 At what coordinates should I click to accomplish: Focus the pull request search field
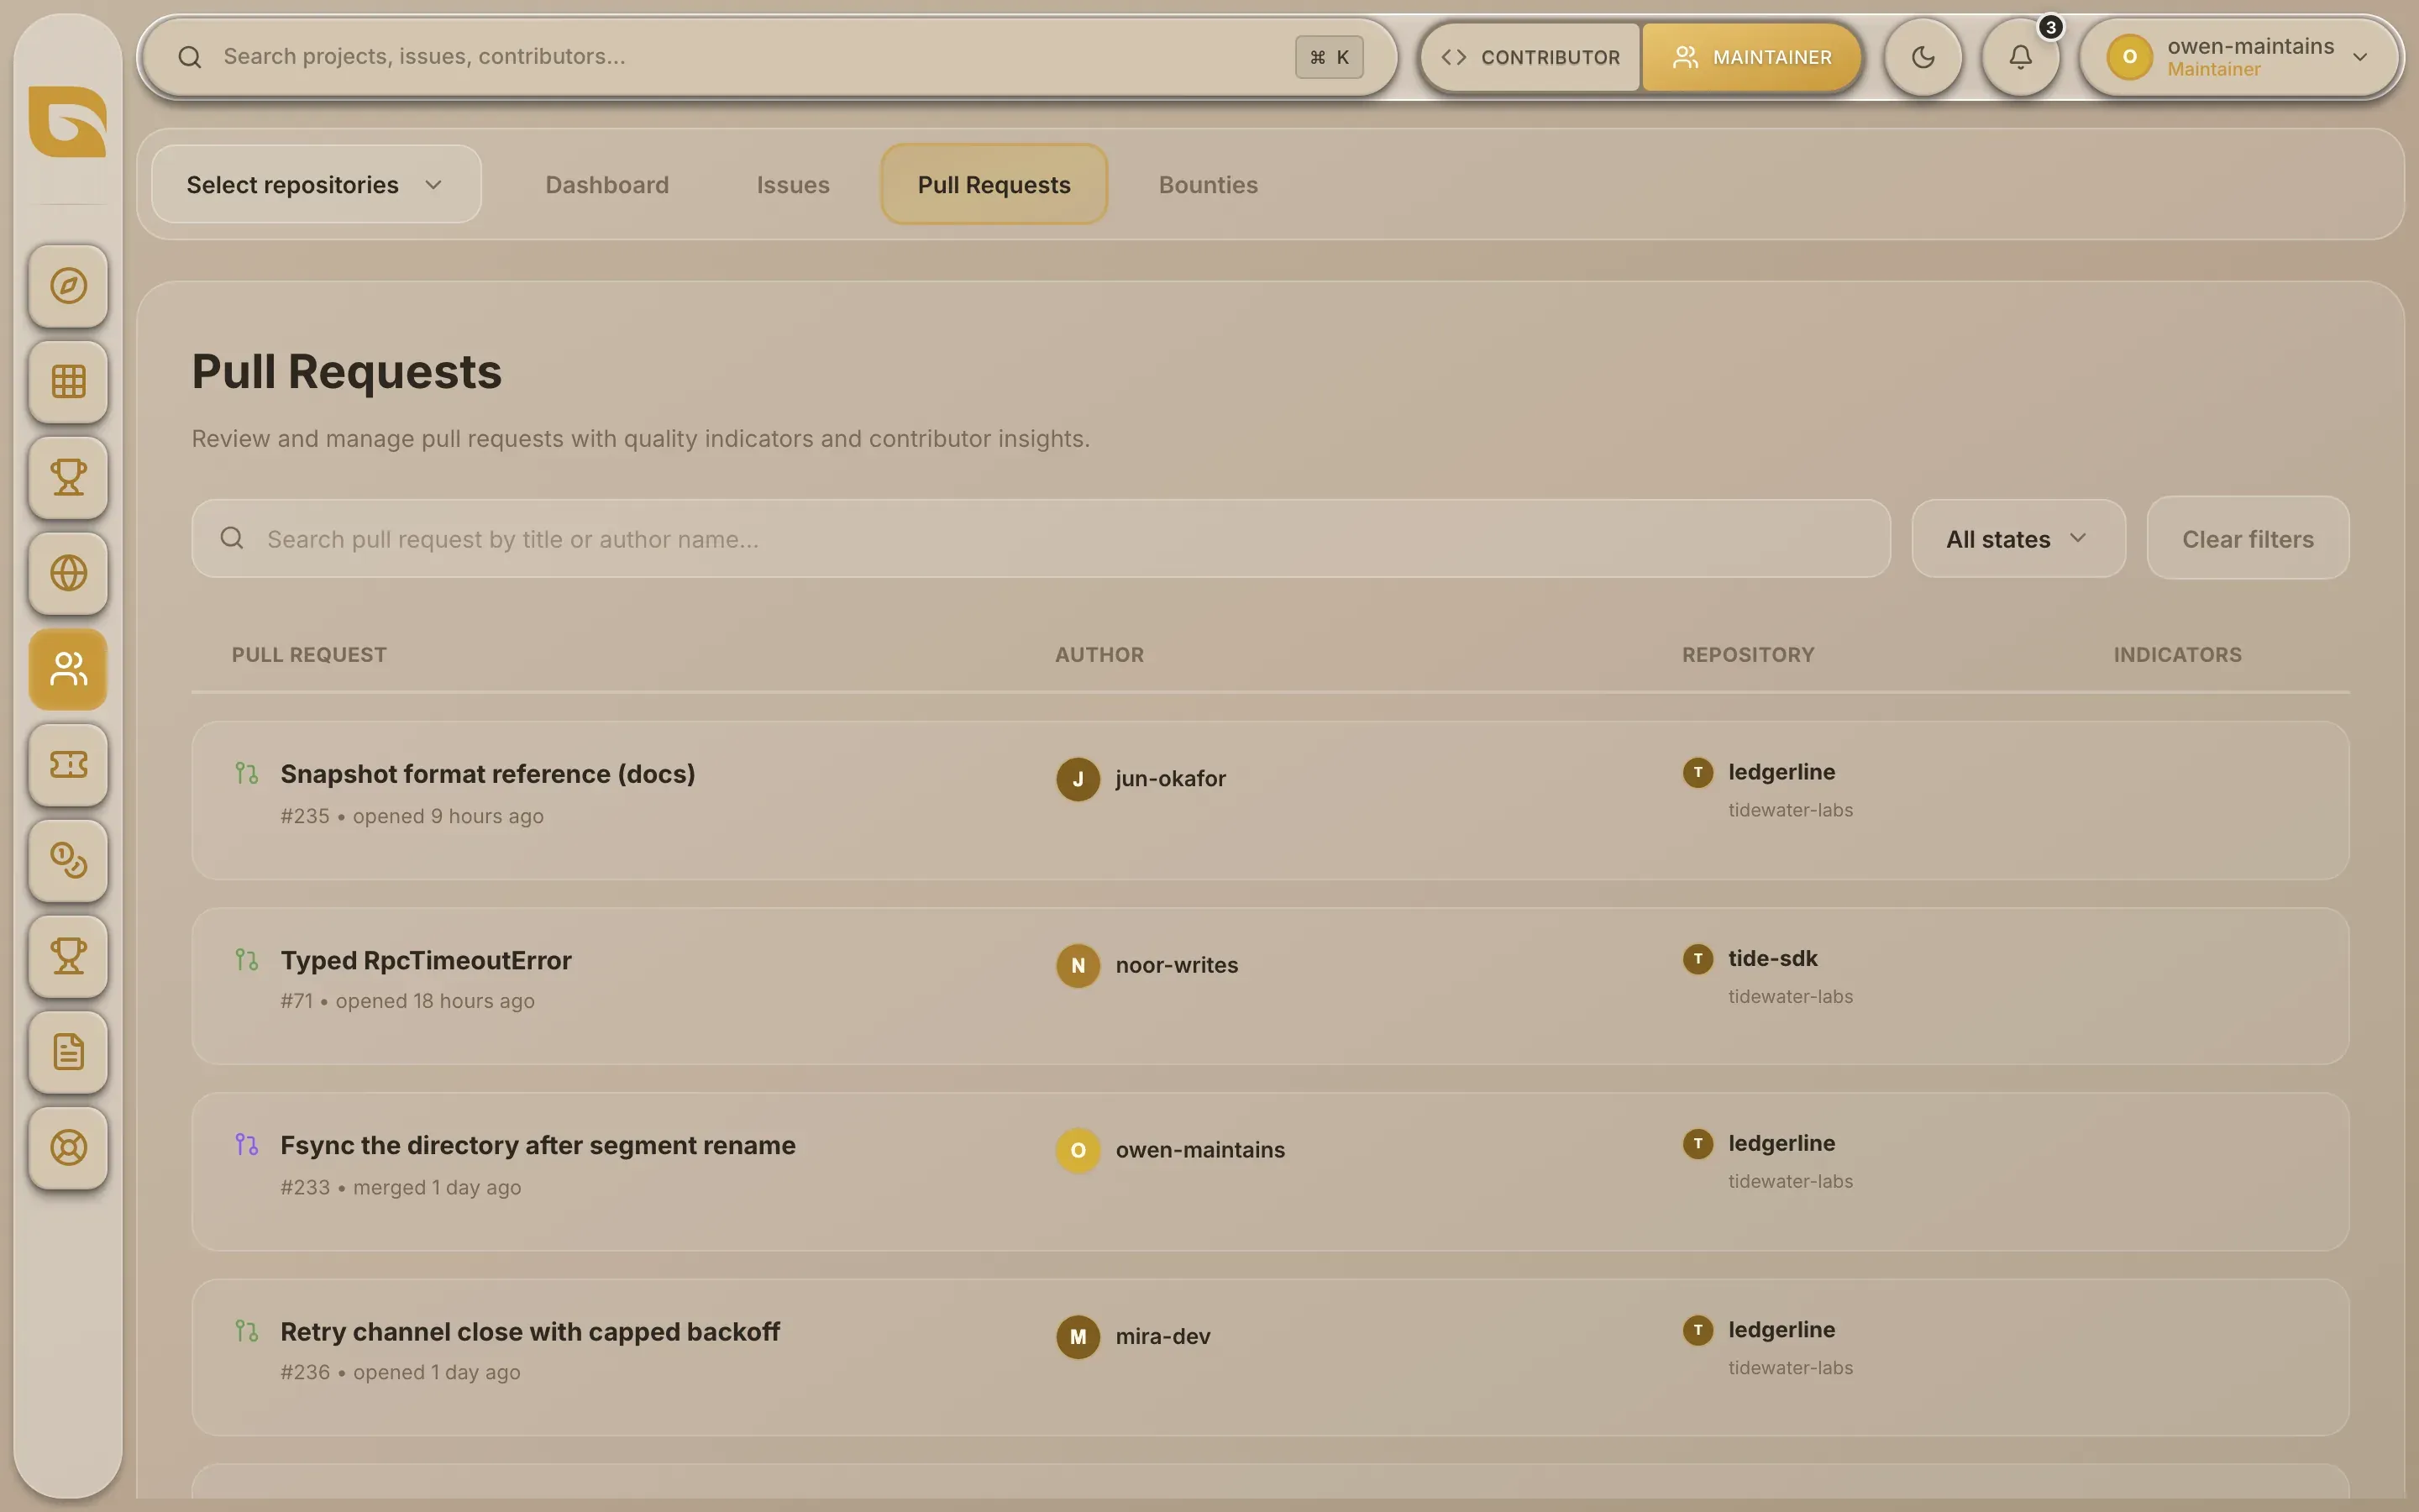pos(1041,538)
